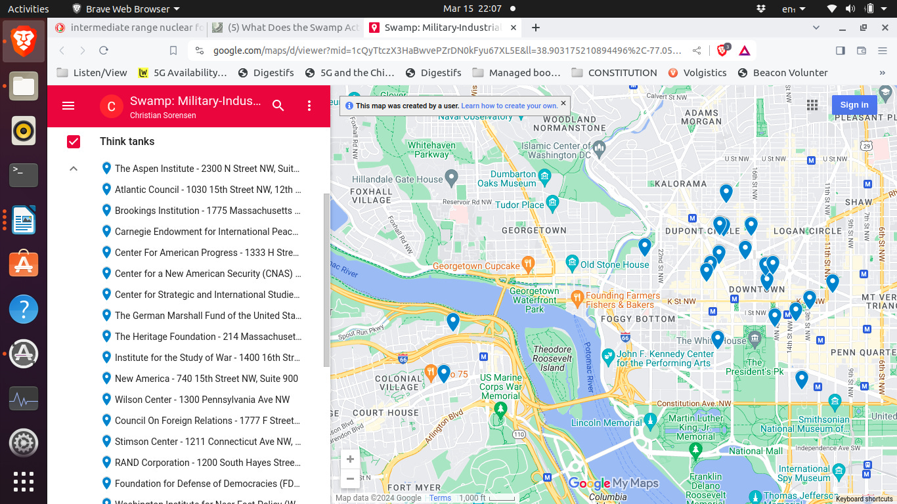The height and width of the screenshot is (504, 897).
Task: Close the map created by user notice
Action: pos(563,103)
